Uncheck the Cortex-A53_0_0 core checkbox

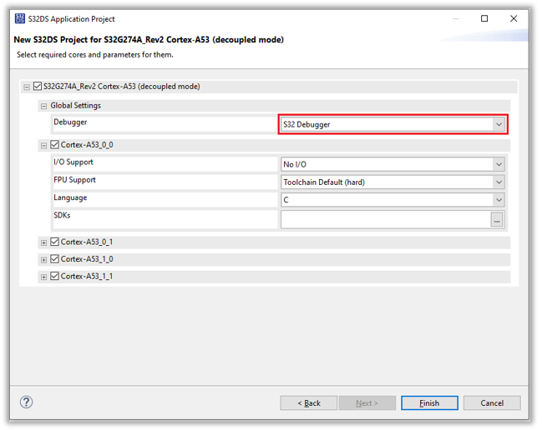coord(55,145)
